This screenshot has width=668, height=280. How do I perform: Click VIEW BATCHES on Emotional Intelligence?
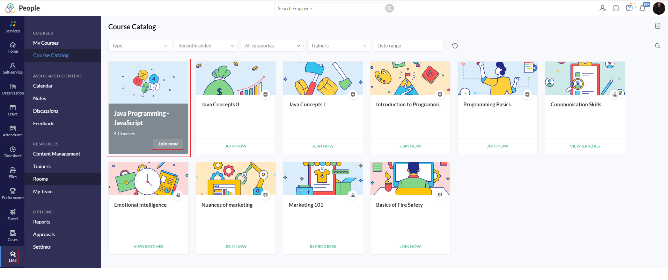tap(148, 247)
